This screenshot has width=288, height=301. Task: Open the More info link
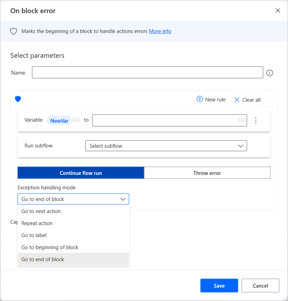160,31
